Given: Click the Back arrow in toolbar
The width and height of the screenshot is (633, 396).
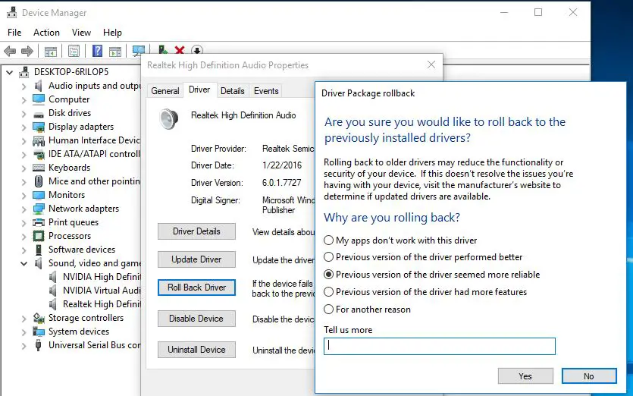Looking at the screenshot, I should [10, 52].
